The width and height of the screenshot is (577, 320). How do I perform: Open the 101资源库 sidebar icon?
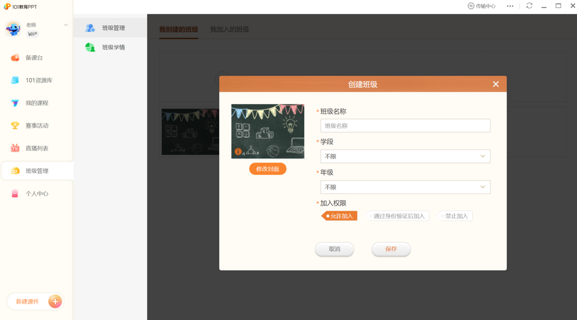15,80
